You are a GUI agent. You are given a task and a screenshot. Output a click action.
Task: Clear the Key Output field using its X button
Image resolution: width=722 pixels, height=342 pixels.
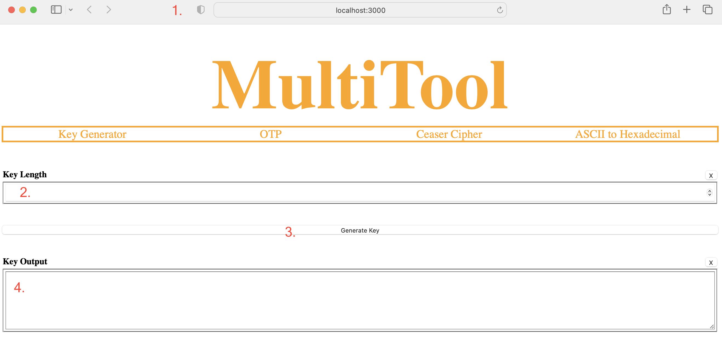(x=711, y=262)
